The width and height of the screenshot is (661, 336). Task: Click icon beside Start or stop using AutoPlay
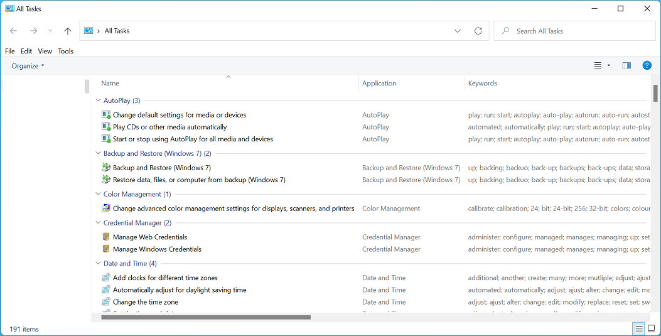pyautogui.click(x=106, y=139)
